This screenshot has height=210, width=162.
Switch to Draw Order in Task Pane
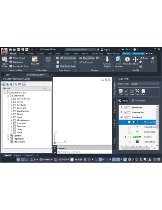[138, 101]
